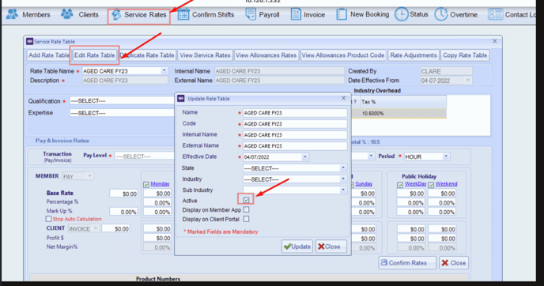544x286 pixels.
Task: Click Edit Rate Table
Action: (94, 55)
